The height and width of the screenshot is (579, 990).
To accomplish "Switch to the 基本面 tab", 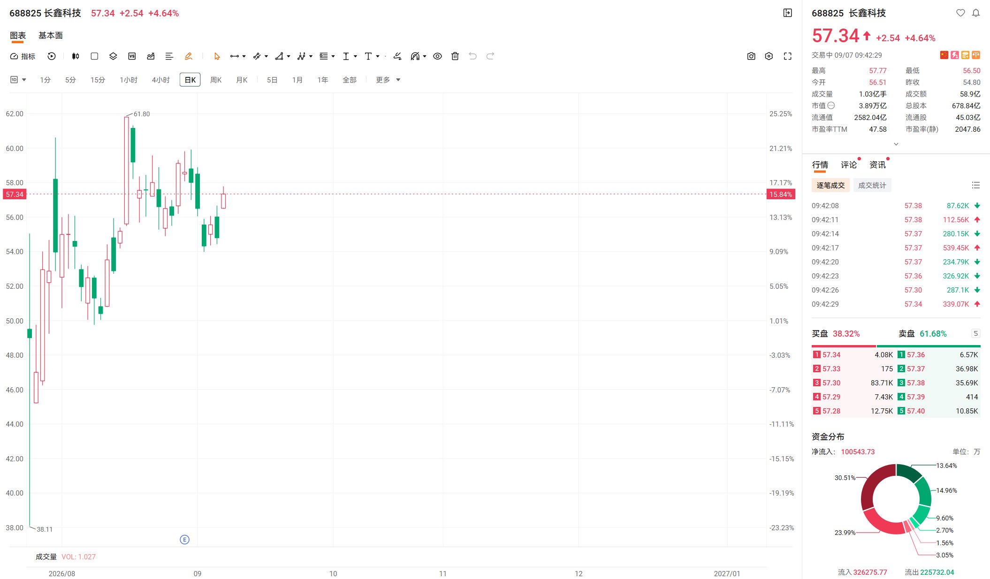I will (51, 36).
